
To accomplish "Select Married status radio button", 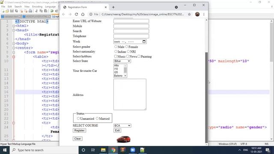I will [x=97, y=118].
